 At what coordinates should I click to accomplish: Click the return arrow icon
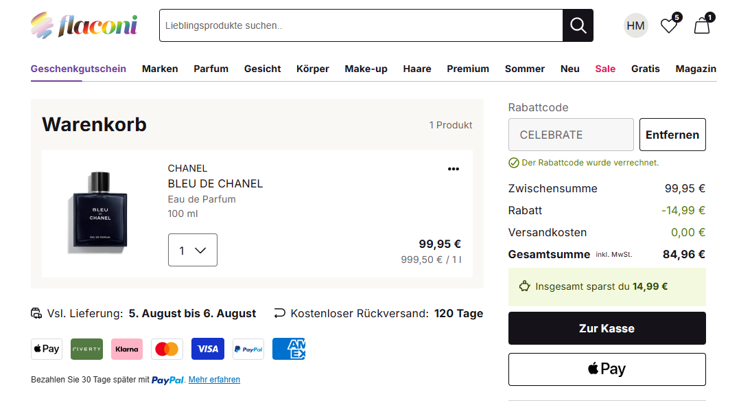280,314
